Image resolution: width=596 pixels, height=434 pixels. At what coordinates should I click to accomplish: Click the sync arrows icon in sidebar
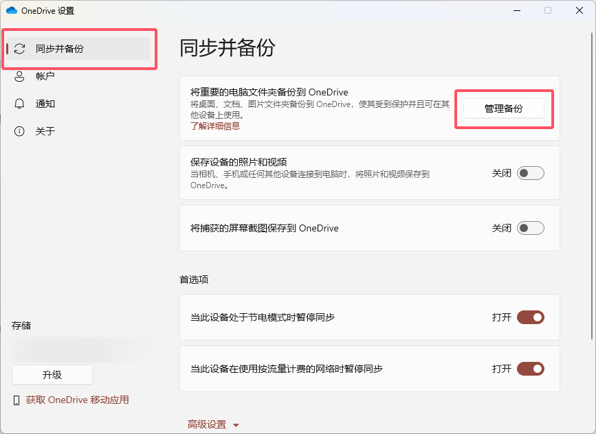tap(19, 49)
